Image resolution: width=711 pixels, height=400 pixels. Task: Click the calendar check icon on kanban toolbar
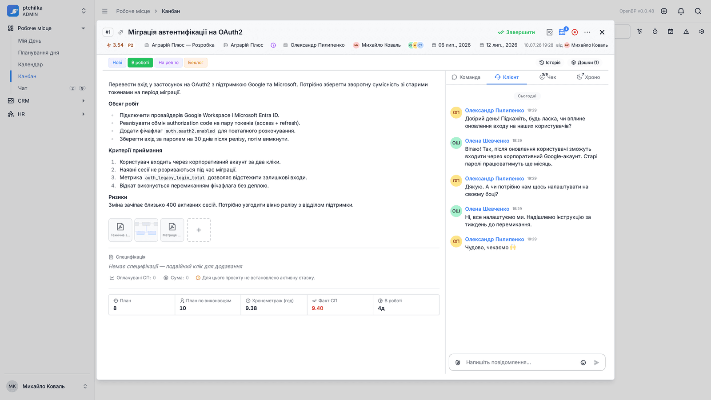671,32
